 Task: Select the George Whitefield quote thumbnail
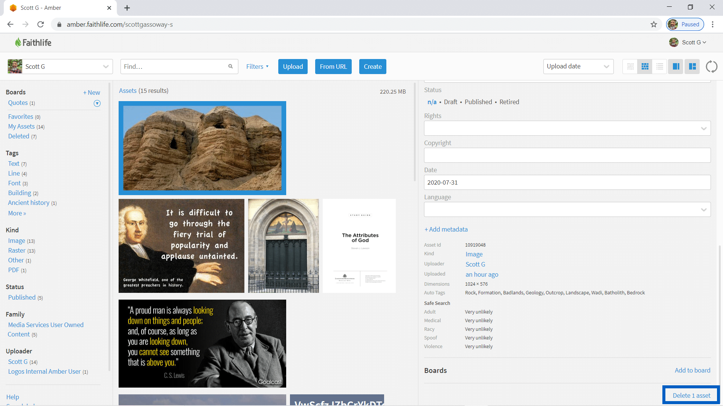coord(182,246)
